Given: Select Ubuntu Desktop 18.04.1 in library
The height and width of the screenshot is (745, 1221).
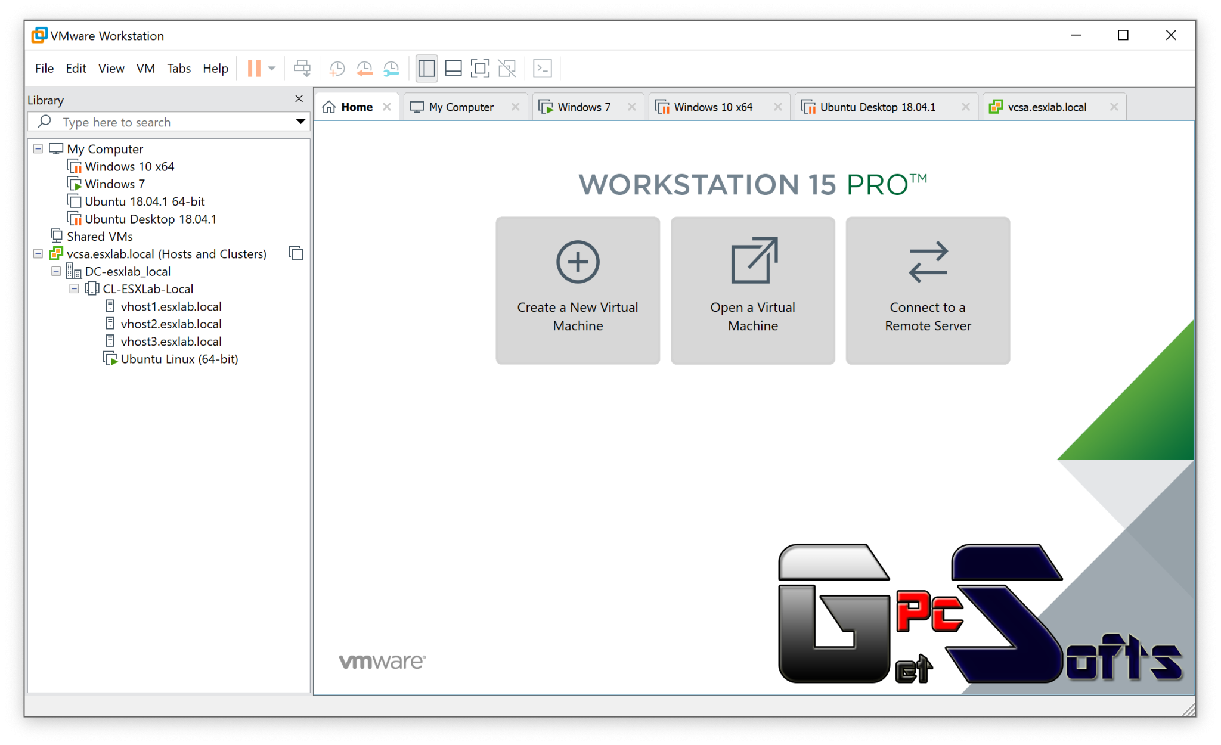Looking at the screenshot, I should [150, 219].
